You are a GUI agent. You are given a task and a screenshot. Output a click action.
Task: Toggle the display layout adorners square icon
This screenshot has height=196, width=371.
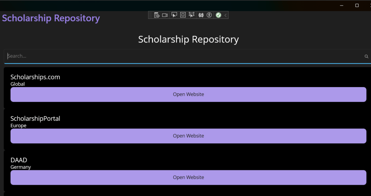click(x=183, y=15)
